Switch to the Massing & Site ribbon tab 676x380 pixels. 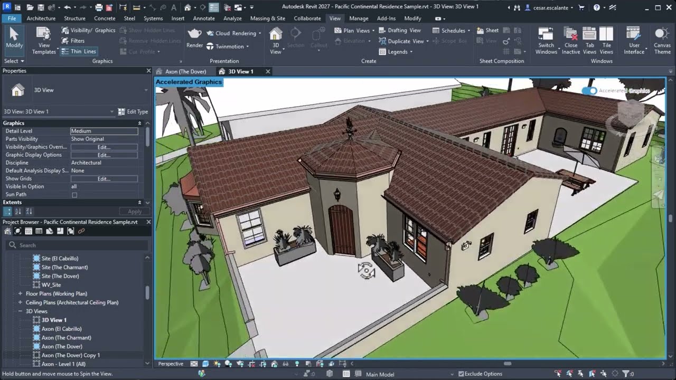point(268,18)
